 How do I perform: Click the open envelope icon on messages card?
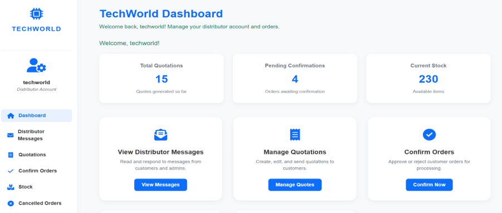(x=160, y=135)
